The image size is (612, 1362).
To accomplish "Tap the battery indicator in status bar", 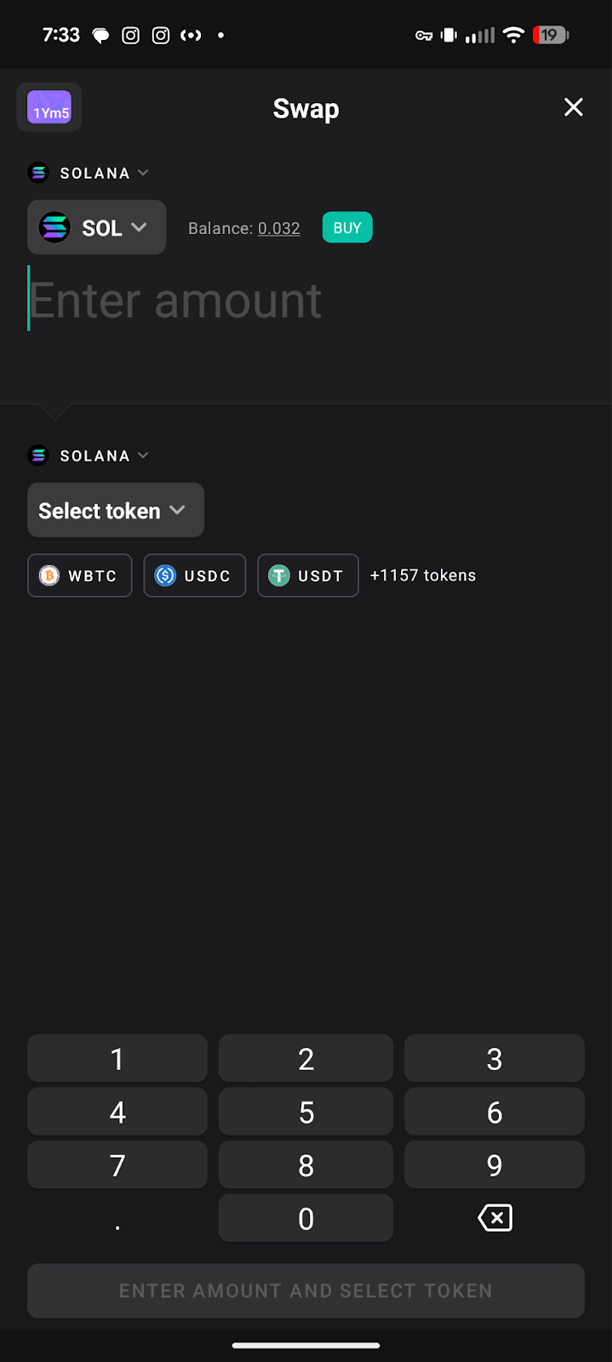I will pos(550,35).
